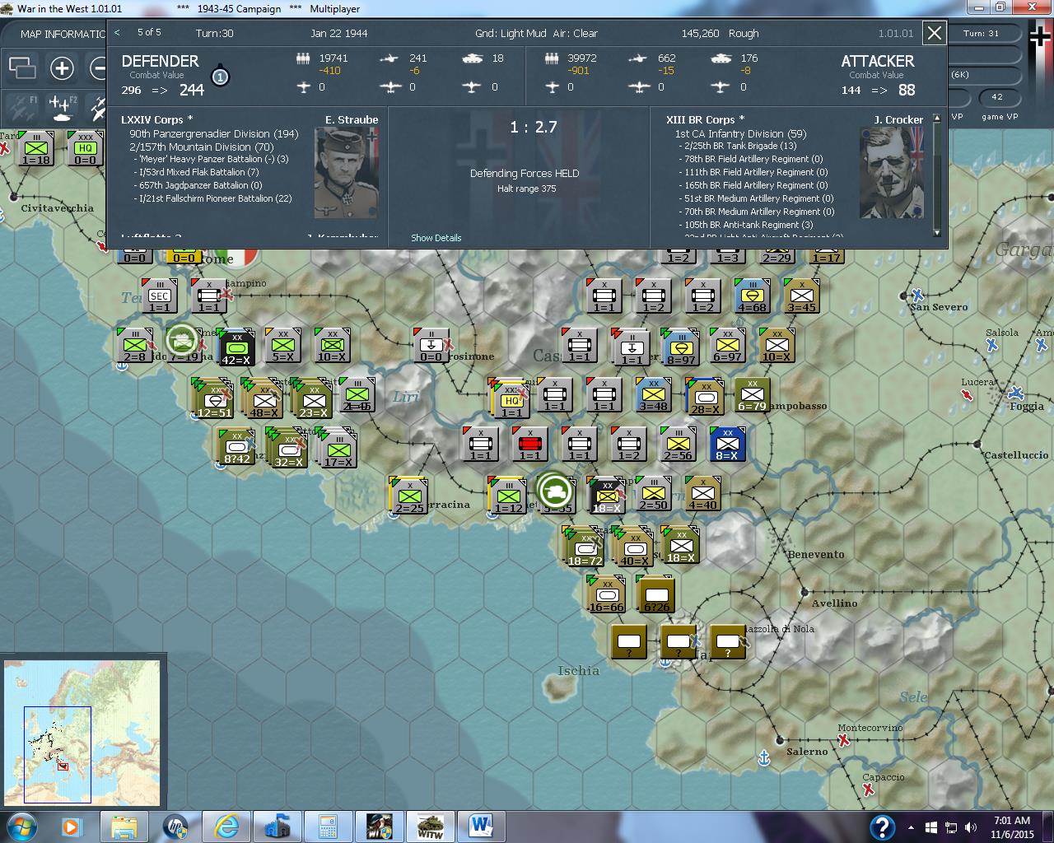The image size is (1054, 843).
Task: Select the HQ 0=0 unit near Civitavecchia
Action: tap(85, 149)
